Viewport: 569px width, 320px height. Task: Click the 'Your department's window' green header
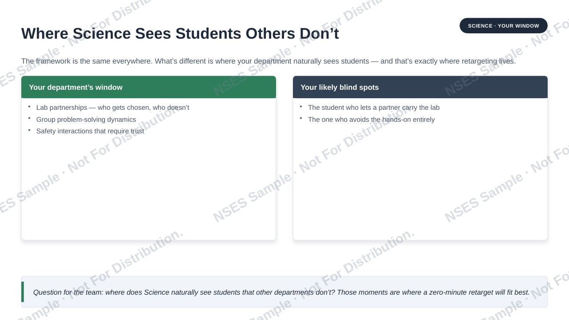(x=148, y=87)
